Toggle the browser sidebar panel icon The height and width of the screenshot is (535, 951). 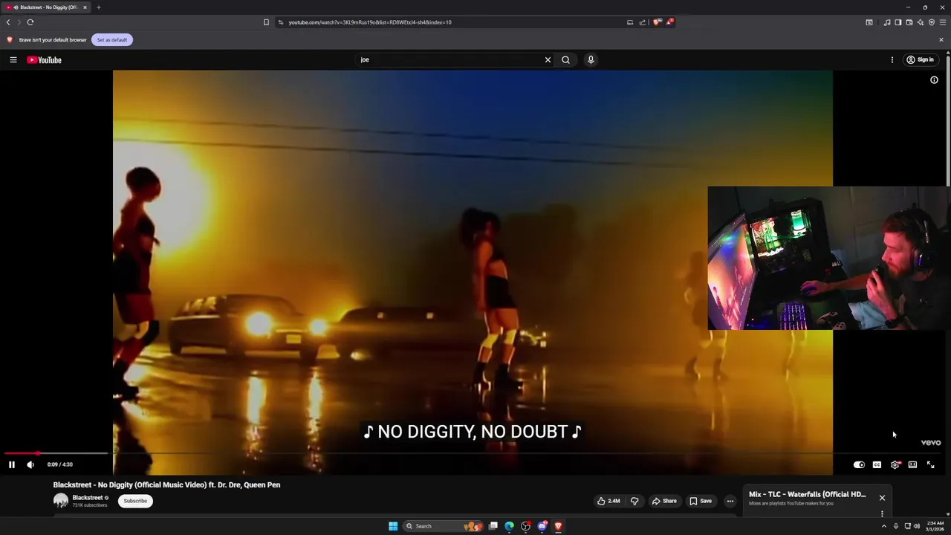(898, 22)
